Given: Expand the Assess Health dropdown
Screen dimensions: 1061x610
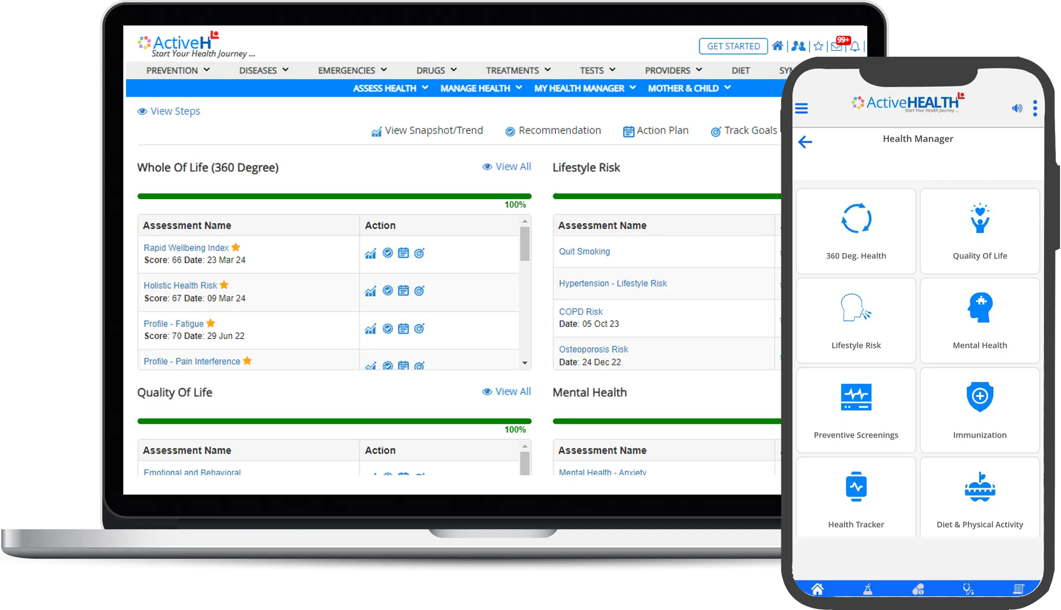Looking at the screenshot, I should pyautogui.click(x=390, y=88).
